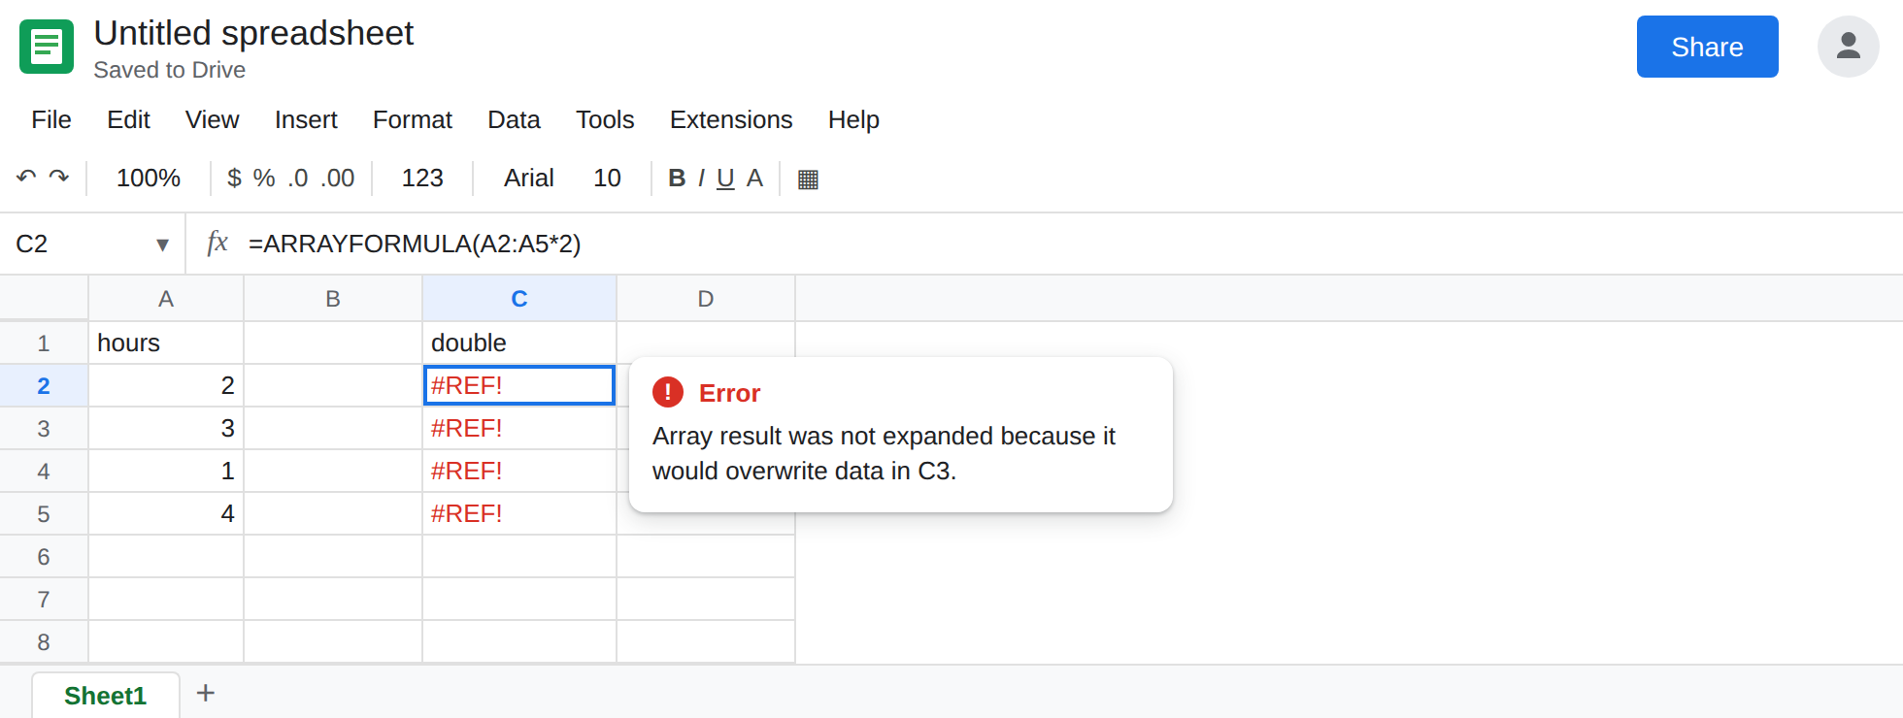Open the account profile avatar
The height and width of the screenshot is (718, 1903).
(1849, 47)
